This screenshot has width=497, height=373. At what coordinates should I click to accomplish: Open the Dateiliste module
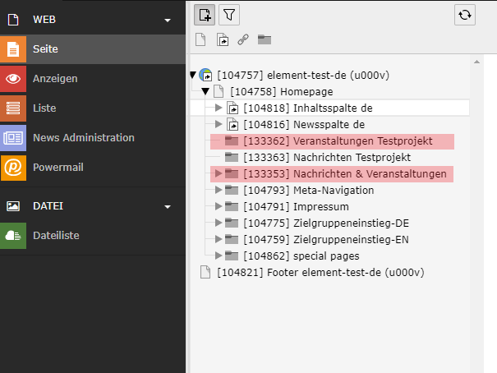[x=56, y=236]
